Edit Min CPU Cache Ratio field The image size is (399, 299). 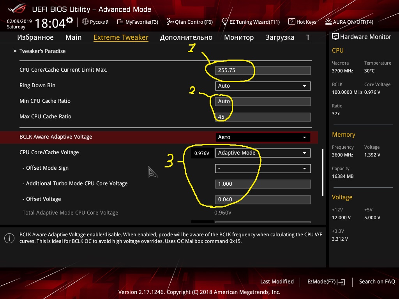(x=263, y=102)
